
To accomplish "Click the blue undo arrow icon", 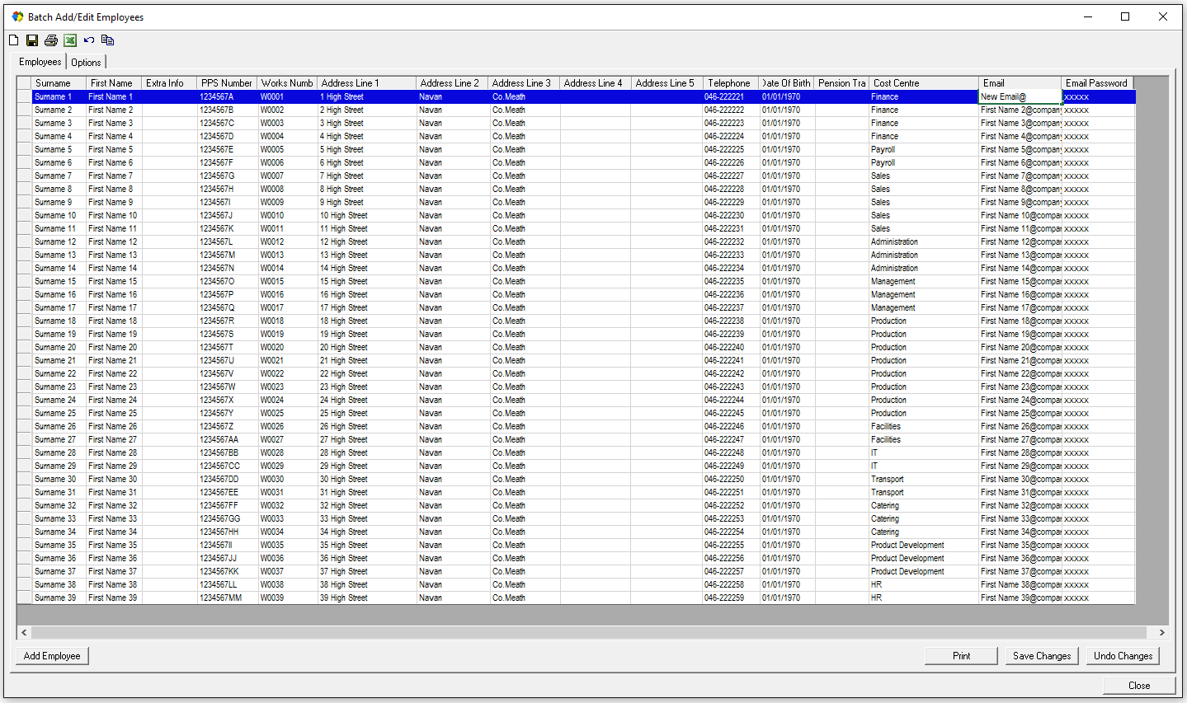I will point(89,40).
